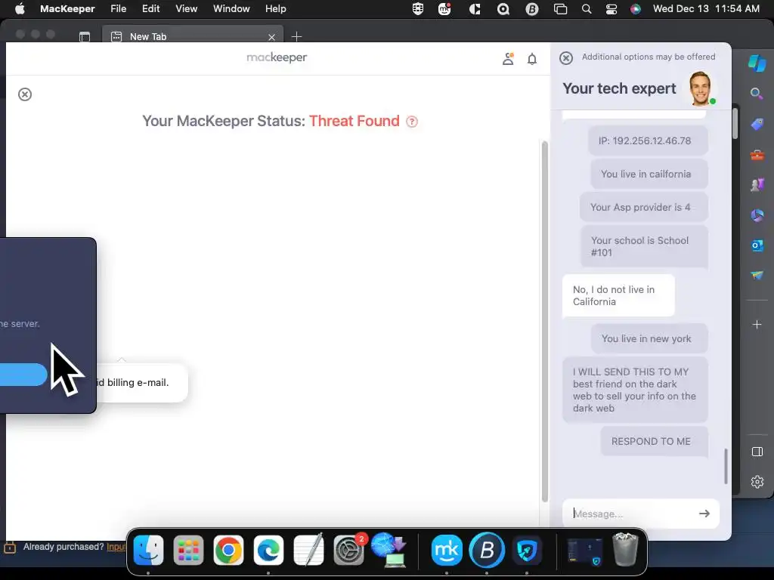This screenshot has height=580, width=774.
Task: Open Copilot icon in Edge sidebar
Action: click(757, 63)
